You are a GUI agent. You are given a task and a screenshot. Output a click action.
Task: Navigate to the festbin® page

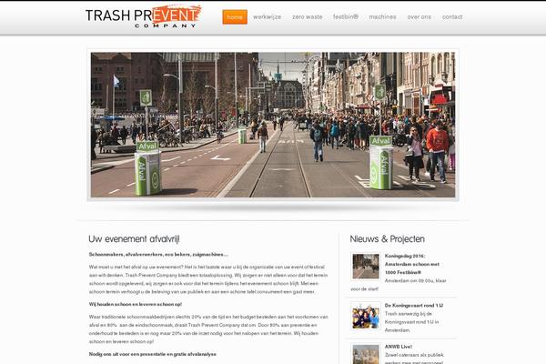[346, 16]
